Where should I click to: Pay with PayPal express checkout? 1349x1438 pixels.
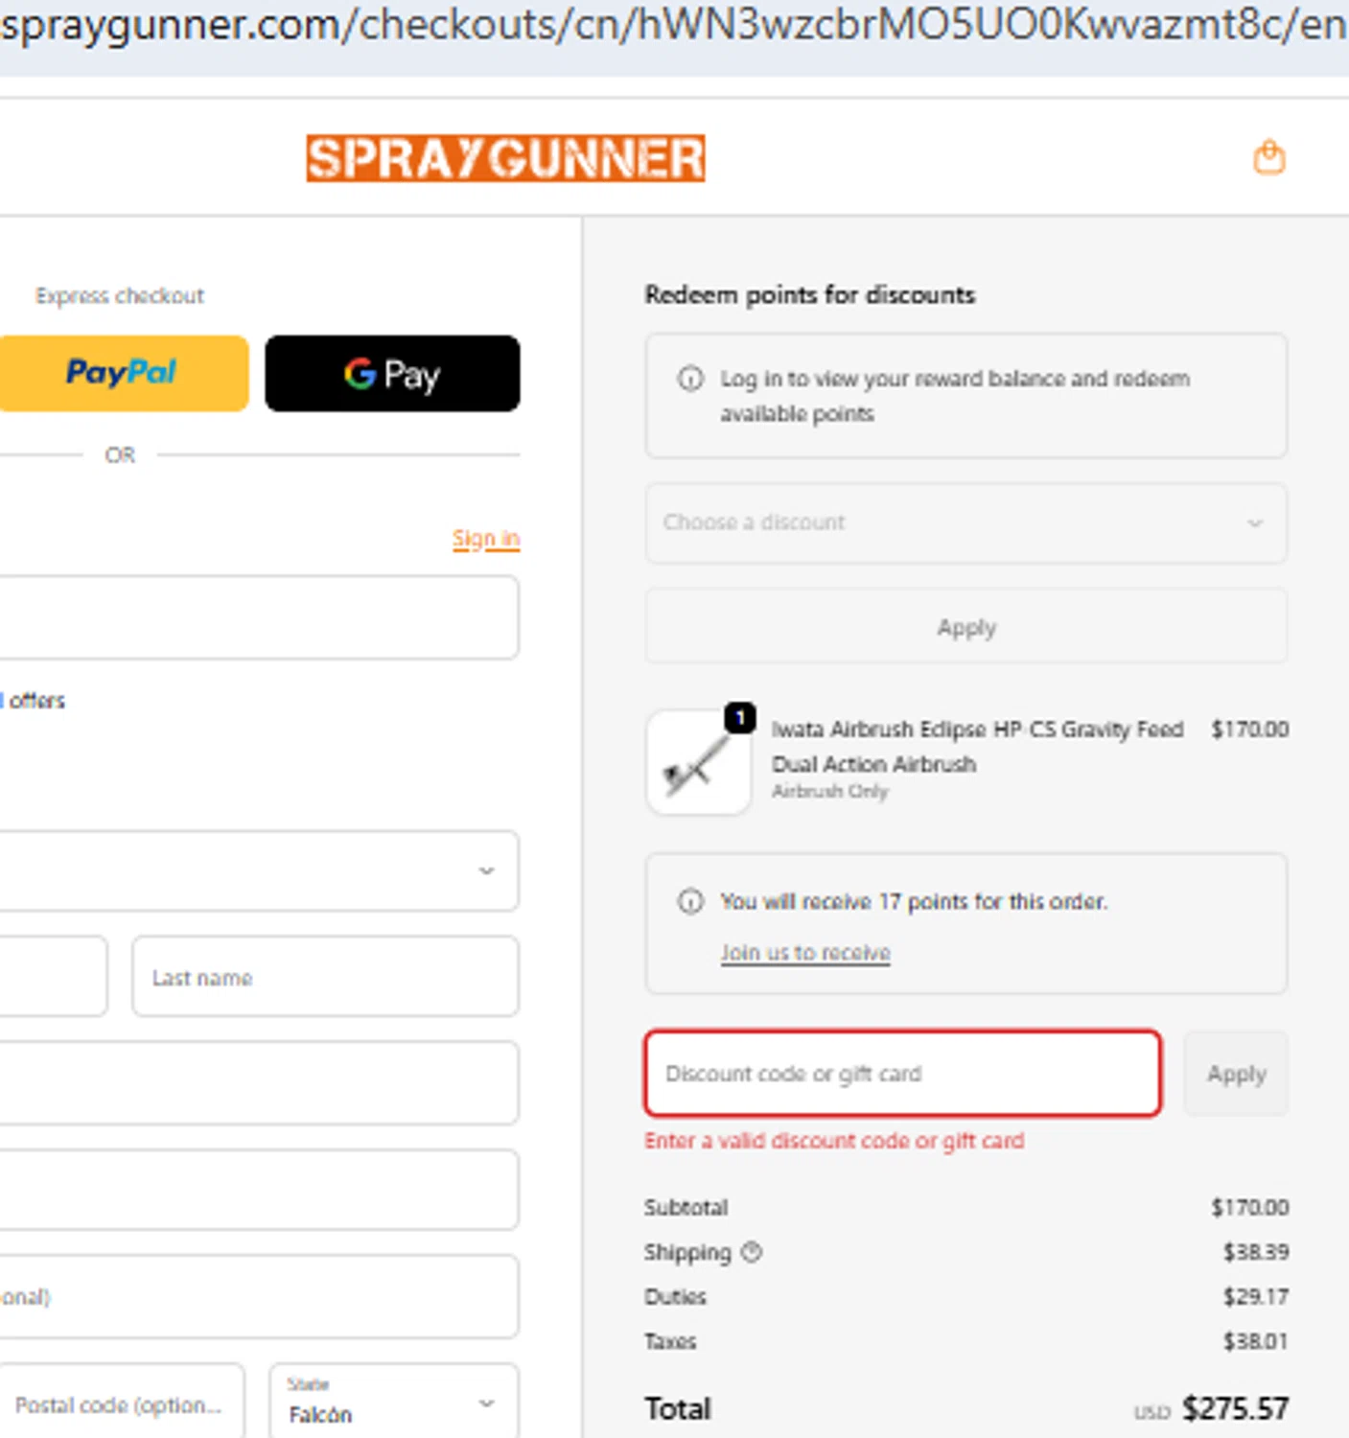click(123, 373)
